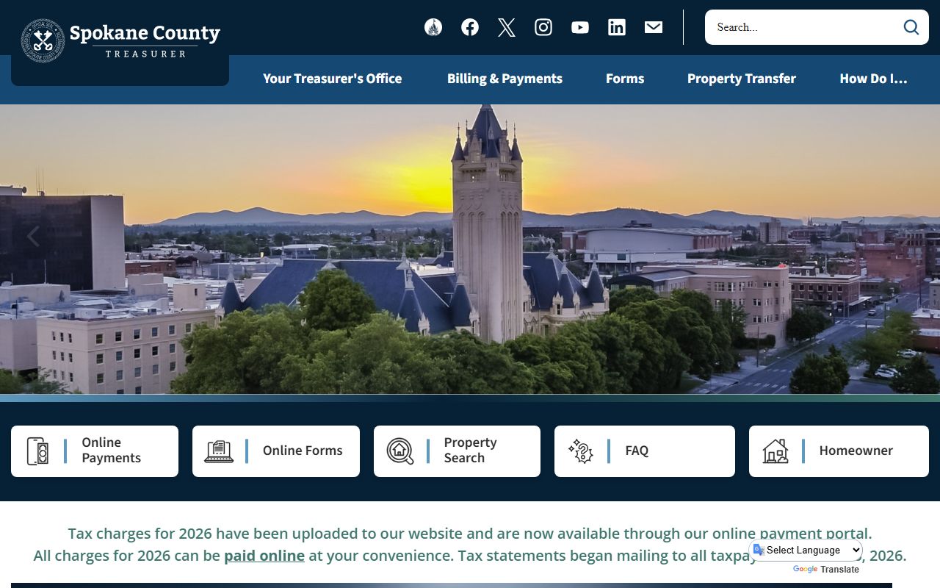Open the Spokane County seal icon link

(433, 27)
